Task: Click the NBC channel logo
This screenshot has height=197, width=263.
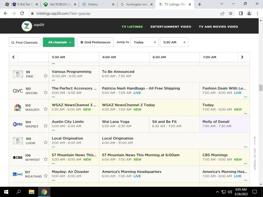Action: tap(18, 107)
